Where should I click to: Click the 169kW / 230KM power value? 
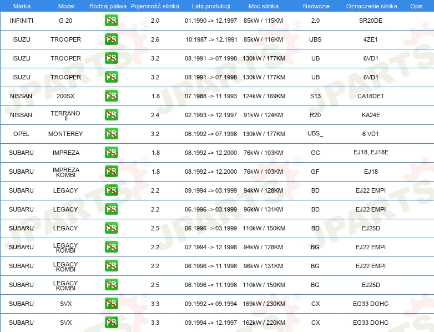[x=264, y=304]
